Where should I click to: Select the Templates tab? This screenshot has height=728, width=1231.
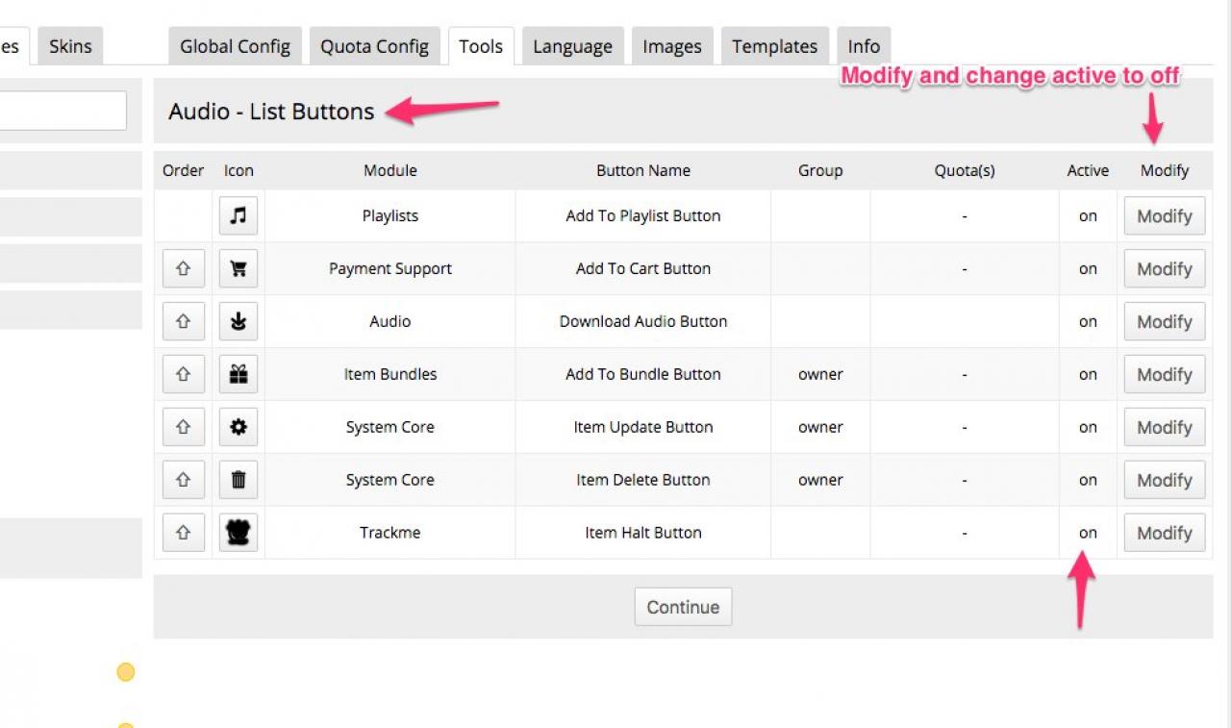pos(774,46)
